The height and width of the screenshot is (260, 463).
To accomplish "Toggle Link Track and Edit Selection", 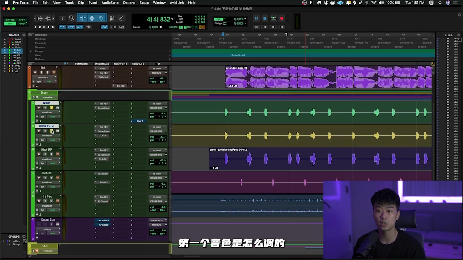I will coord(80,27).
